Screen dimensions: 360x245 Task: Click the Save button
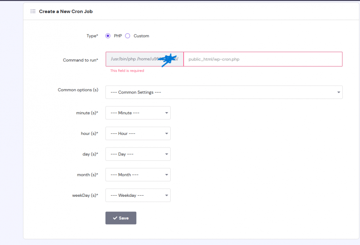pos(121,218)
